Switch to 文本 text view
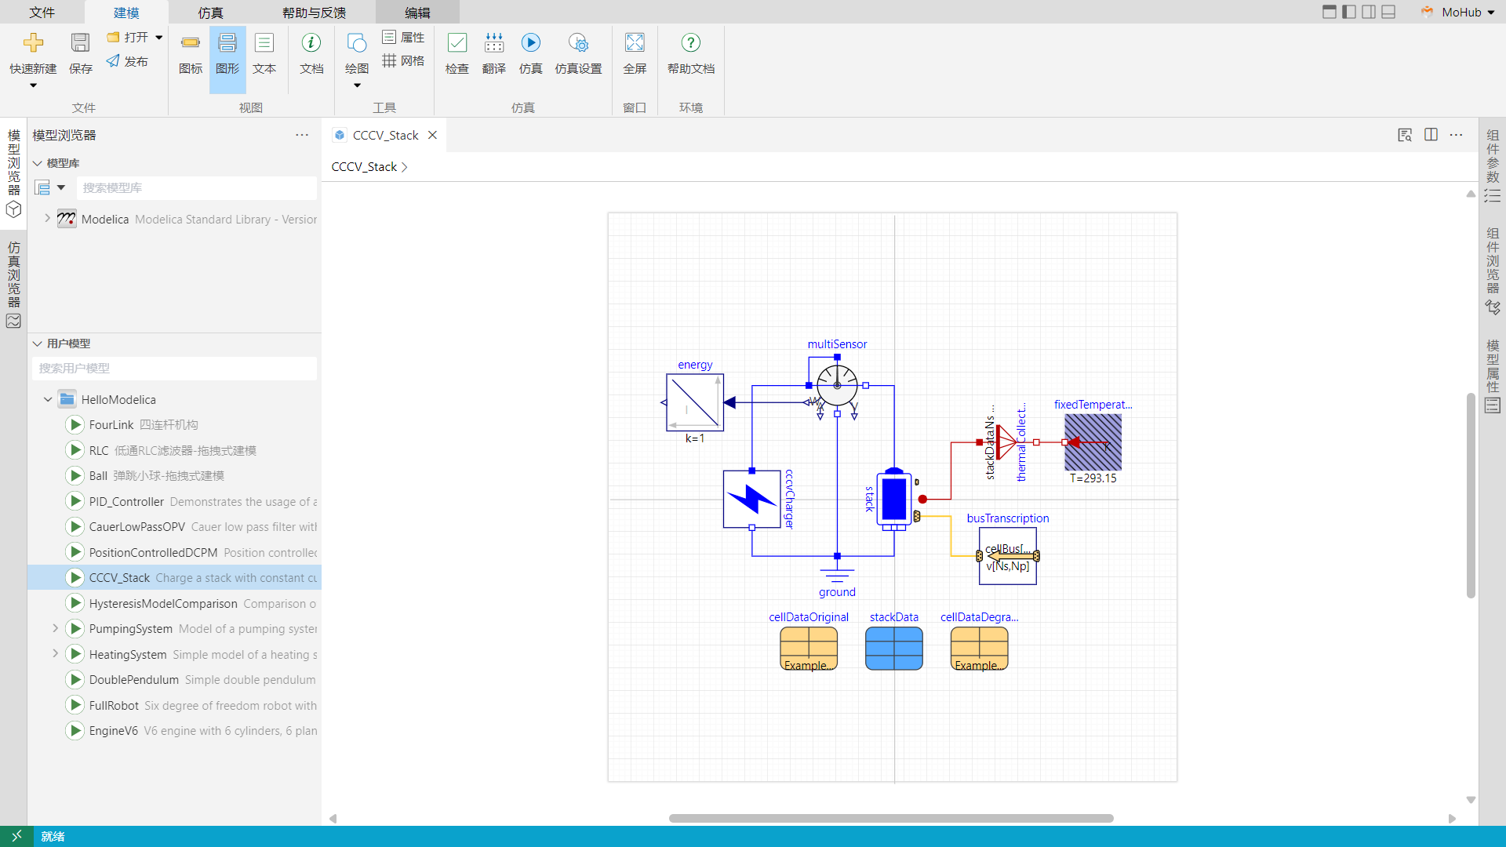This screenshot has height=847, width=1506. [264, 53]
